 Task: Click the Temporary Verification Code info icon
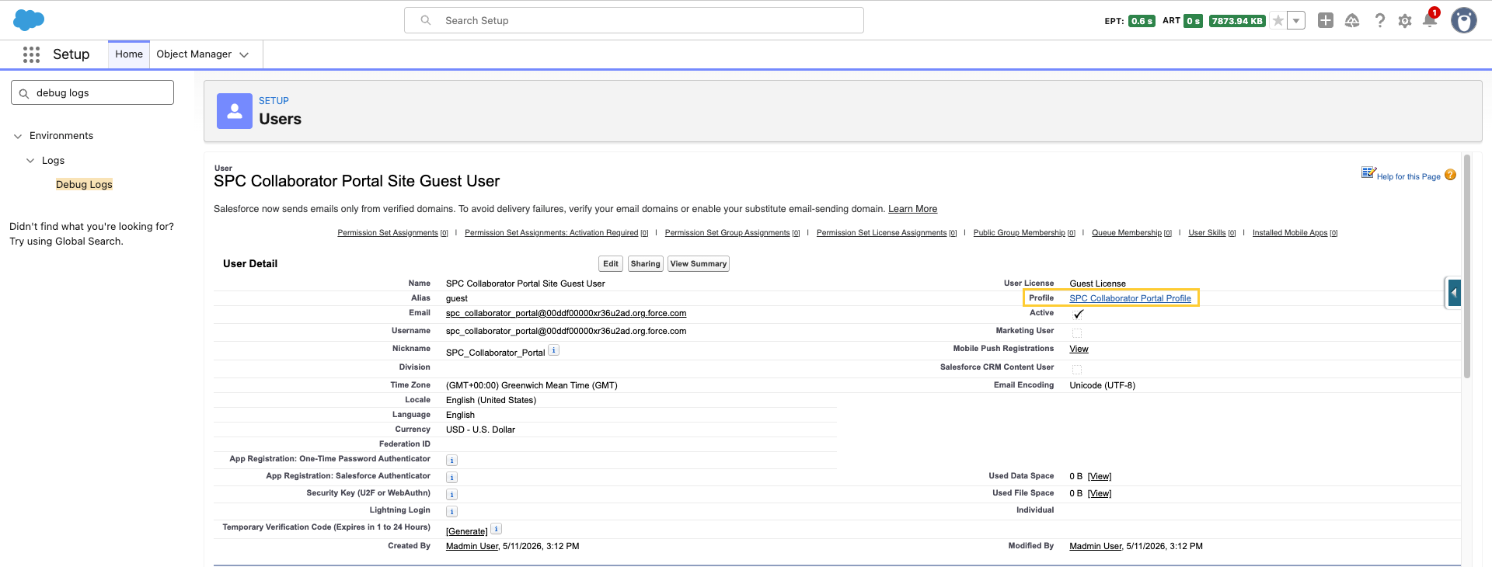click(x=497, y=529)
